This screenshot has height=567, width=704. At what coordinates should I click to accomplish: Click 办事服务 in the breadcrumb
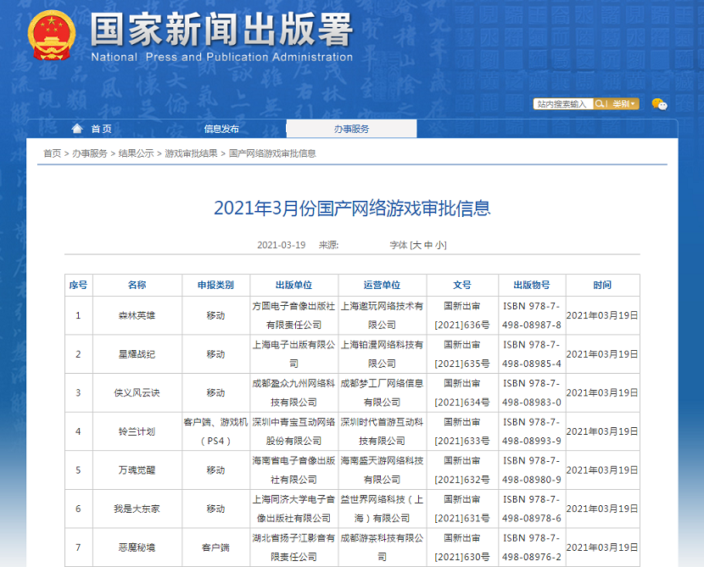click(89, 153)
